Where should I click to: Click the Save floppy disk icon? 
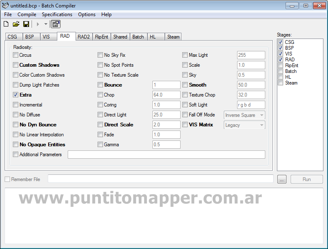26,24
